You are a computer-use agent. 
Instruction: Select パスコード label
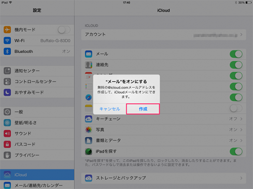click(25, 144)
